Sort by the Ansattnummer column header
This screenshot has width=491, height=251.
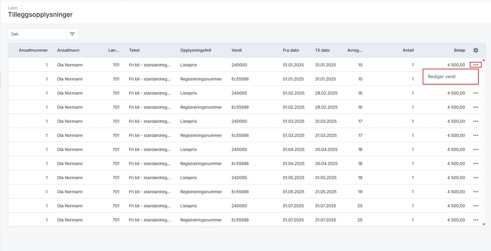[33, 50]
